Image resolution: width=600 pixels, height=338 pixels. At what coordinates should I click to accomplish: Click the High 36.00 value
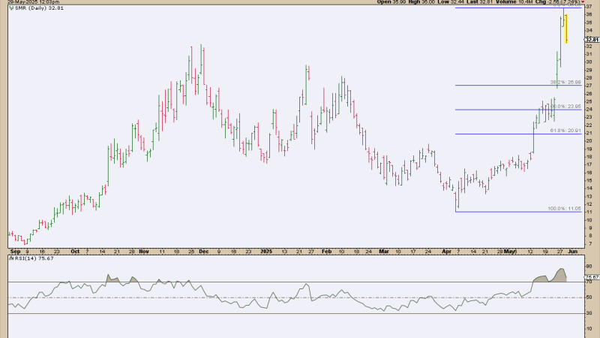click(x=421, y=2)
